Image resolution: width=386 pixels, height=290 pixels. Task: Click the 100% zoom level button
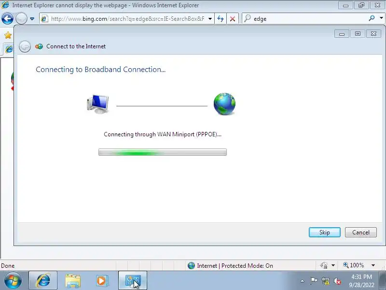tap(354, 265)
